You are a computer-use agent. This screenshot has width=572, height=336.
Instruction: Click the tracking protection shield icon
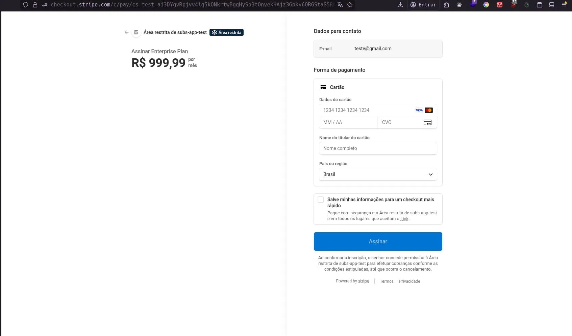point(26,5)
